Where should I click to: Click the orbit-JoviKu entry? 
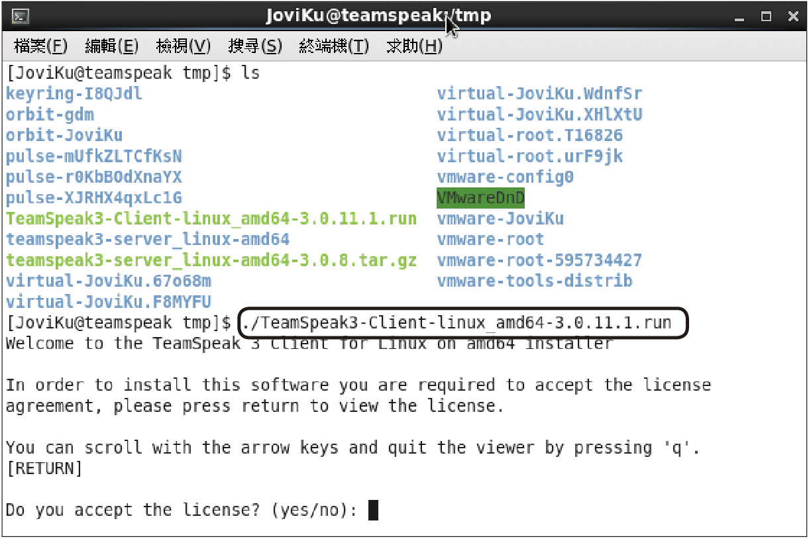point(64,136)
